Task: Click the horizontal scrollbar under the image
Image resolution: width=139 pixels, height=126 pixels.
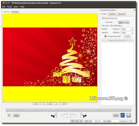Action: (50, 101)
